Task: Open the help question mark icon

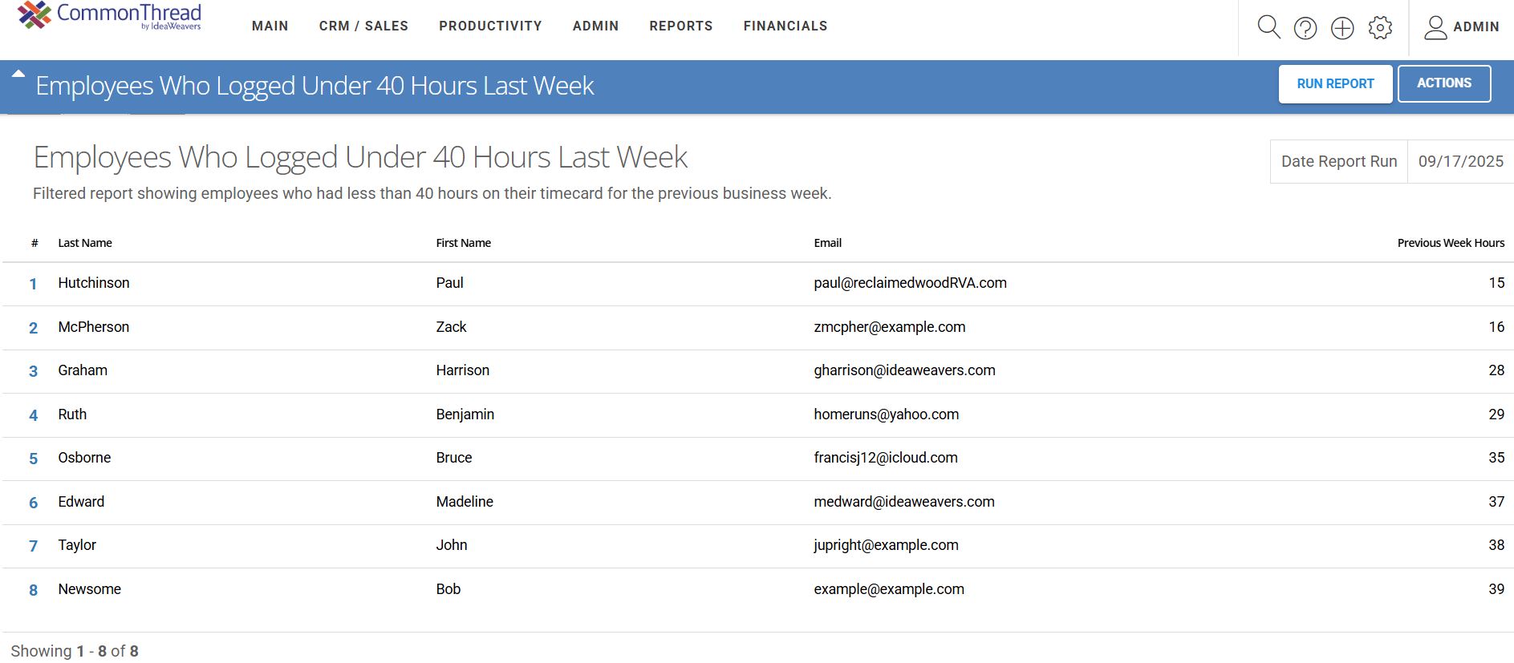Action: (1305, 28)
